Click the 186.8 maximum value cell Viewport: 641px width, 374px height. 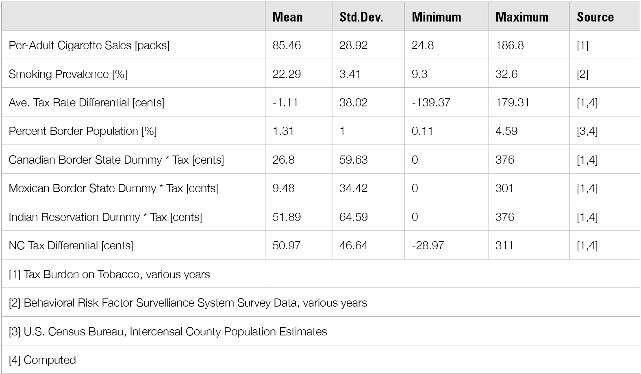[510, 45]
